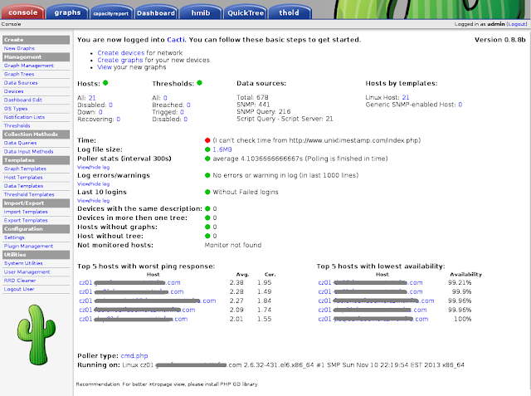Open Notification Lists
The image size is (531, 396).
point(24,117)
